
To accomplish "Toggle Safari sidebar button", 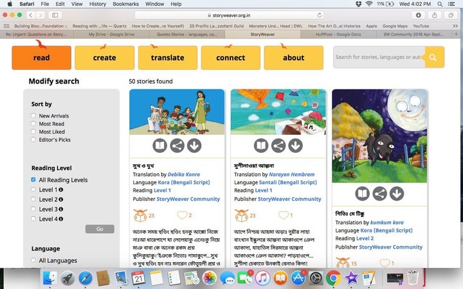I will tap(55, 15).
